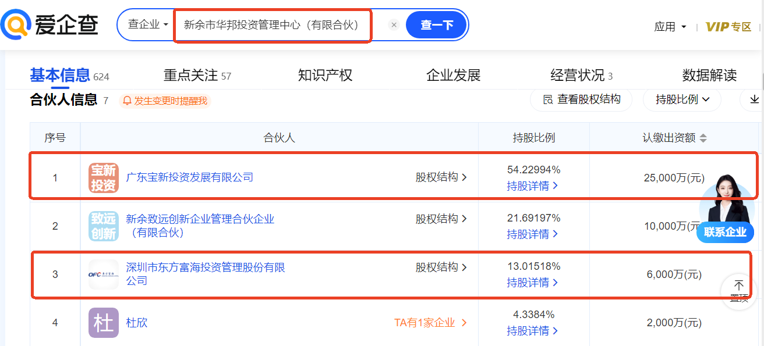Clear the search box with X icon
The image size is (764, 346).
[394, 25]
